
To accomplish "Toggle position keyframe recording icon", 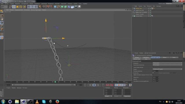I will tap(116, 85).
